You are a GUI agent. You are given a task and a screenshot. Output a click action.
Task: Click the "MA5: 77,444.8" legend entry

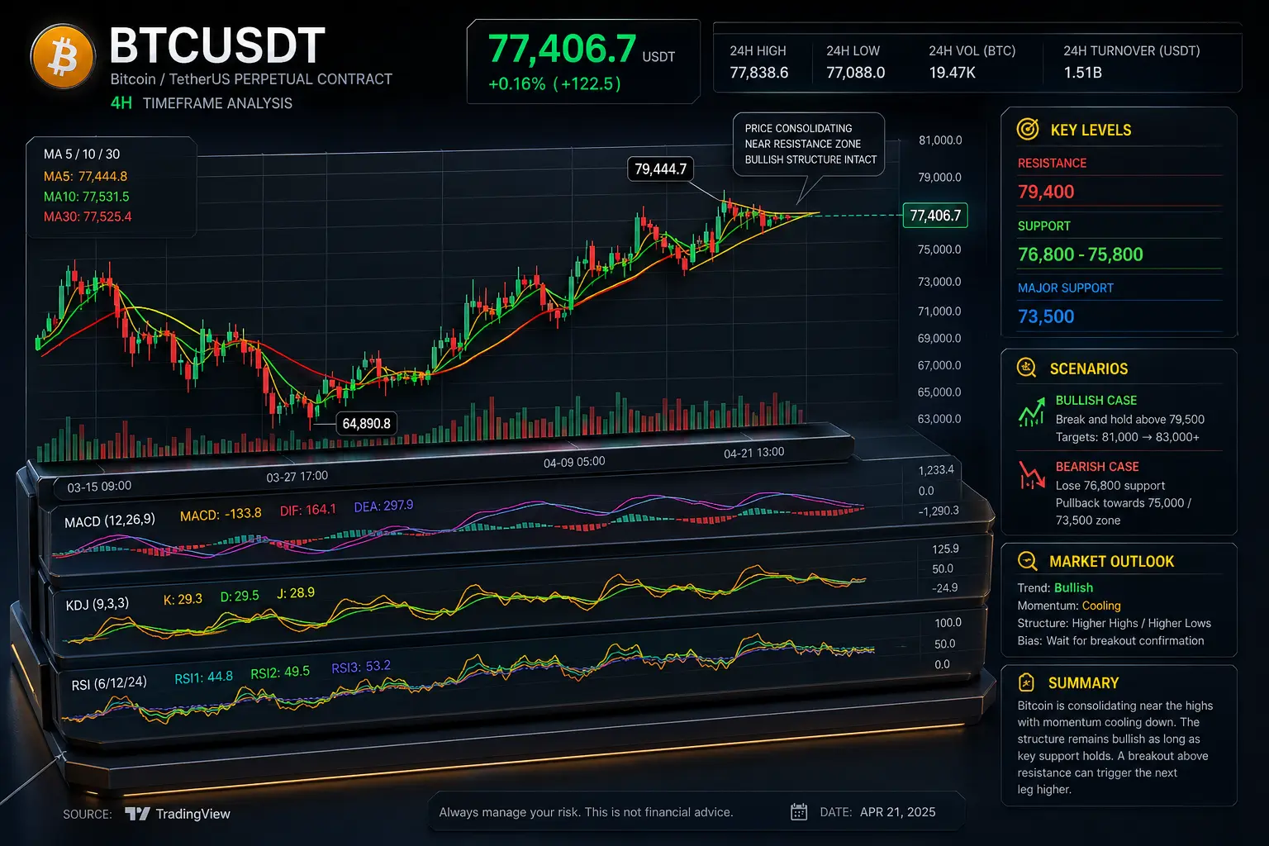85,176
